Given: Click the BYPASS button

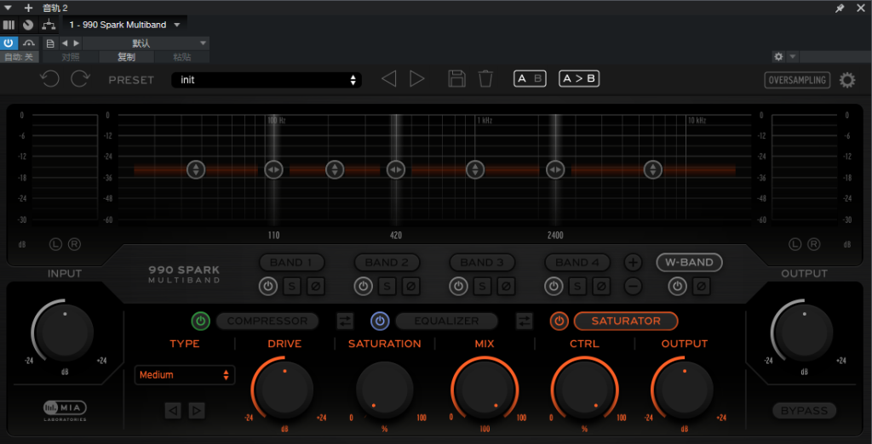Looking at the screenshot, I should [804, 411].
